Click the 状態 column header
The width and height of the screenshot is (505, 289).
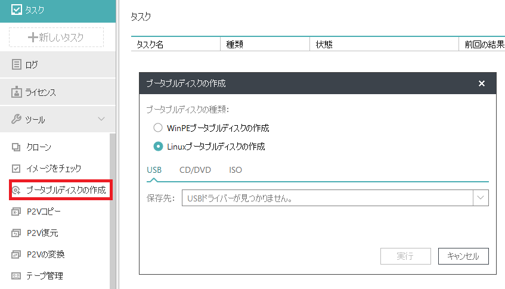[384, 44]
